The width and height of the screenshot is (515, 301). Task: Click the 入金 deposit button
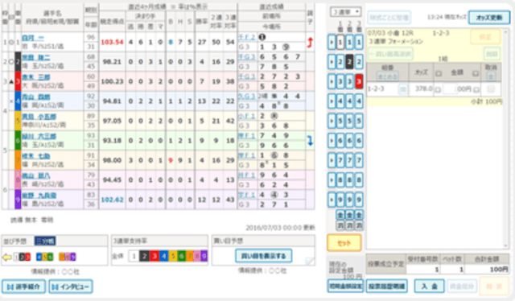click(429, 287)
